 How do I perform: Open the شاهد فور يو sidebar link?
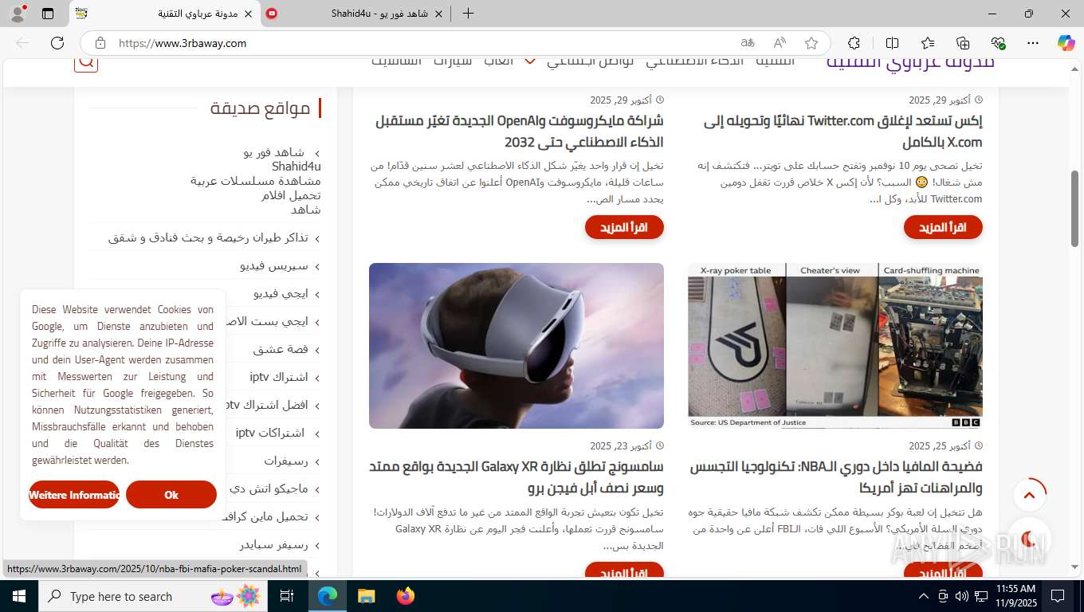point(274,151)
